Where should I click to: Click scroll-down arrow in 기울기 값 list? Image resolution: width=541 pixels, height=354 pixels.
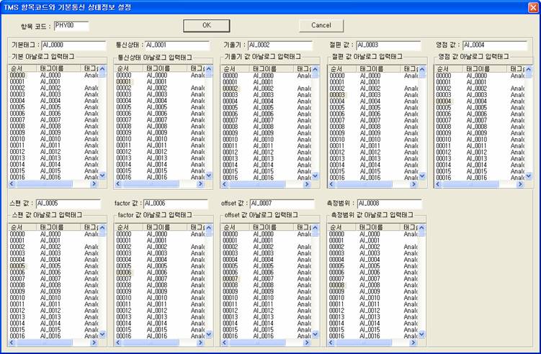pyautogui.click(x=315, y=176)
